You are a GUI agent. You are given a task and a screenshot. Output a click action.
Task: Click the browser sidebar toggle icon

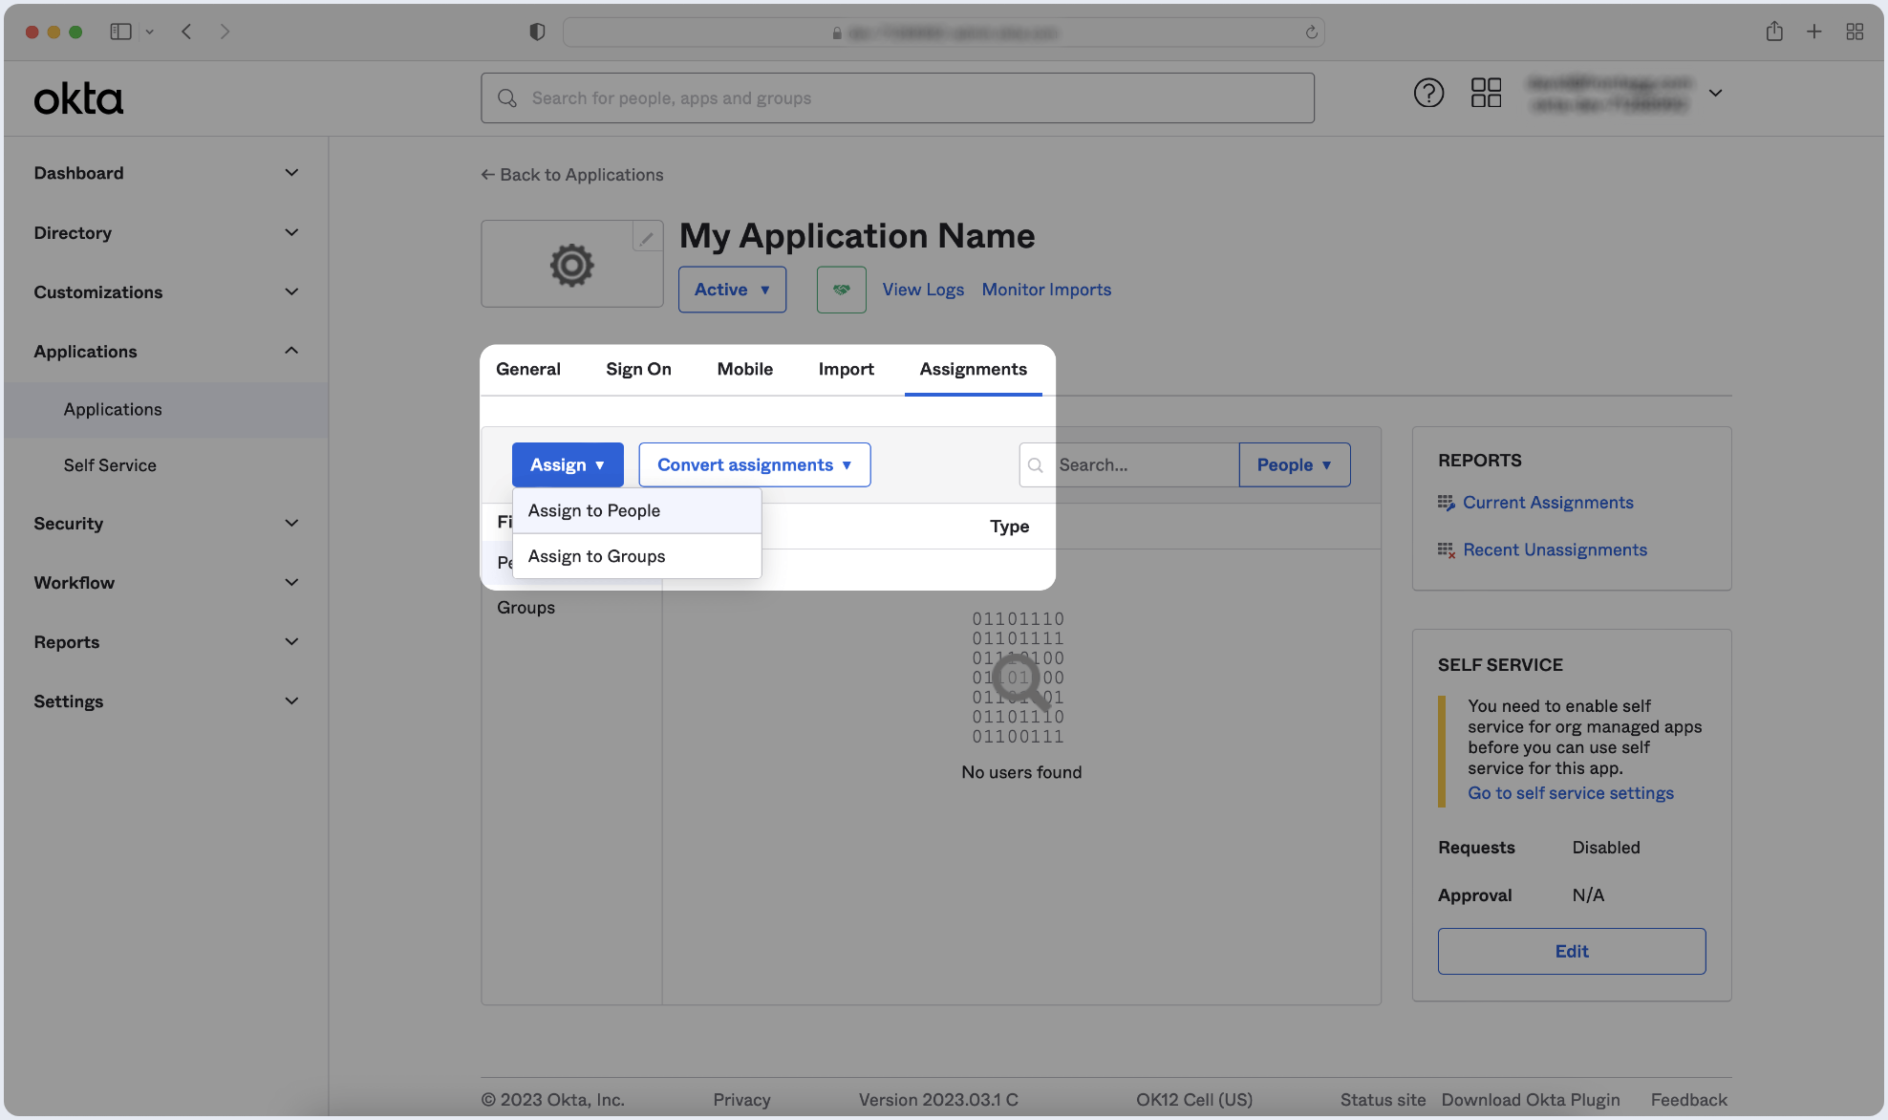pos(120,32)
